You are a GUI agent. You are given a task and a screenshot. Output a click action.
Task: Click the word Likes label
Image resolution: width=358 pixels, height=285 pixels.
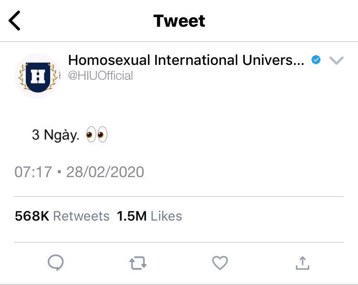pyautogui.click(x=167, y=216)
